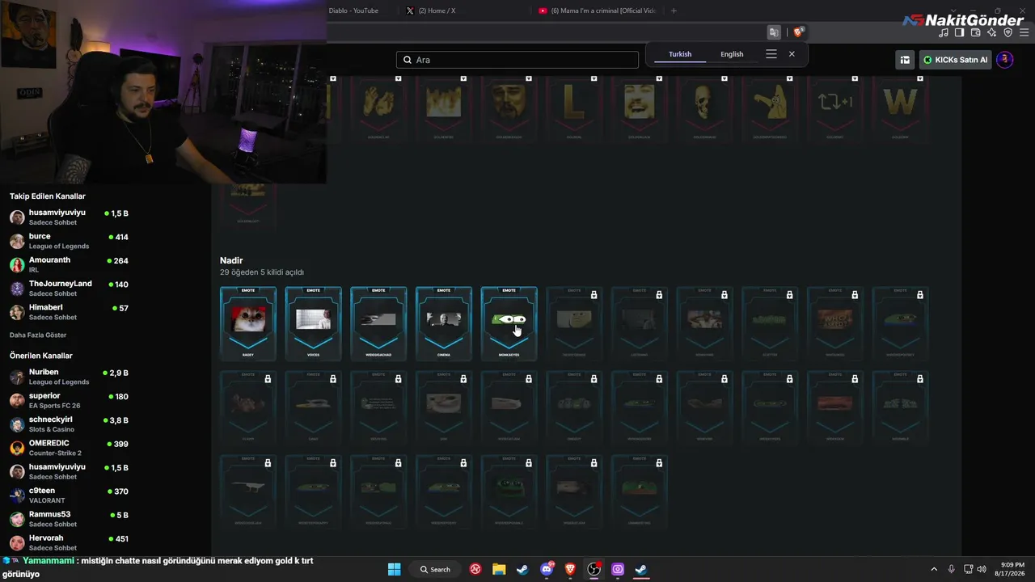This screenshot has width=1035, height=582.
Task: Pick the MONKAEYES emote card
Action: click(509, 323)
